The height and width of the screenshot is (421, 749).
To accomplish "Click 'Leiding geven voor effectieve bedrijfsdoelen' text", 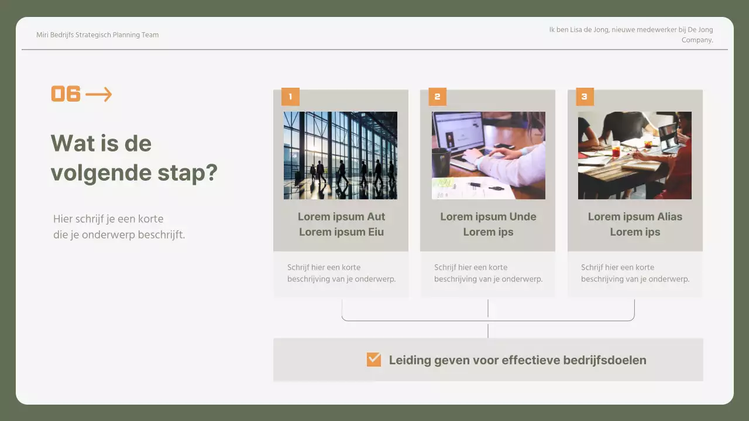I will [x=517, y=360].
